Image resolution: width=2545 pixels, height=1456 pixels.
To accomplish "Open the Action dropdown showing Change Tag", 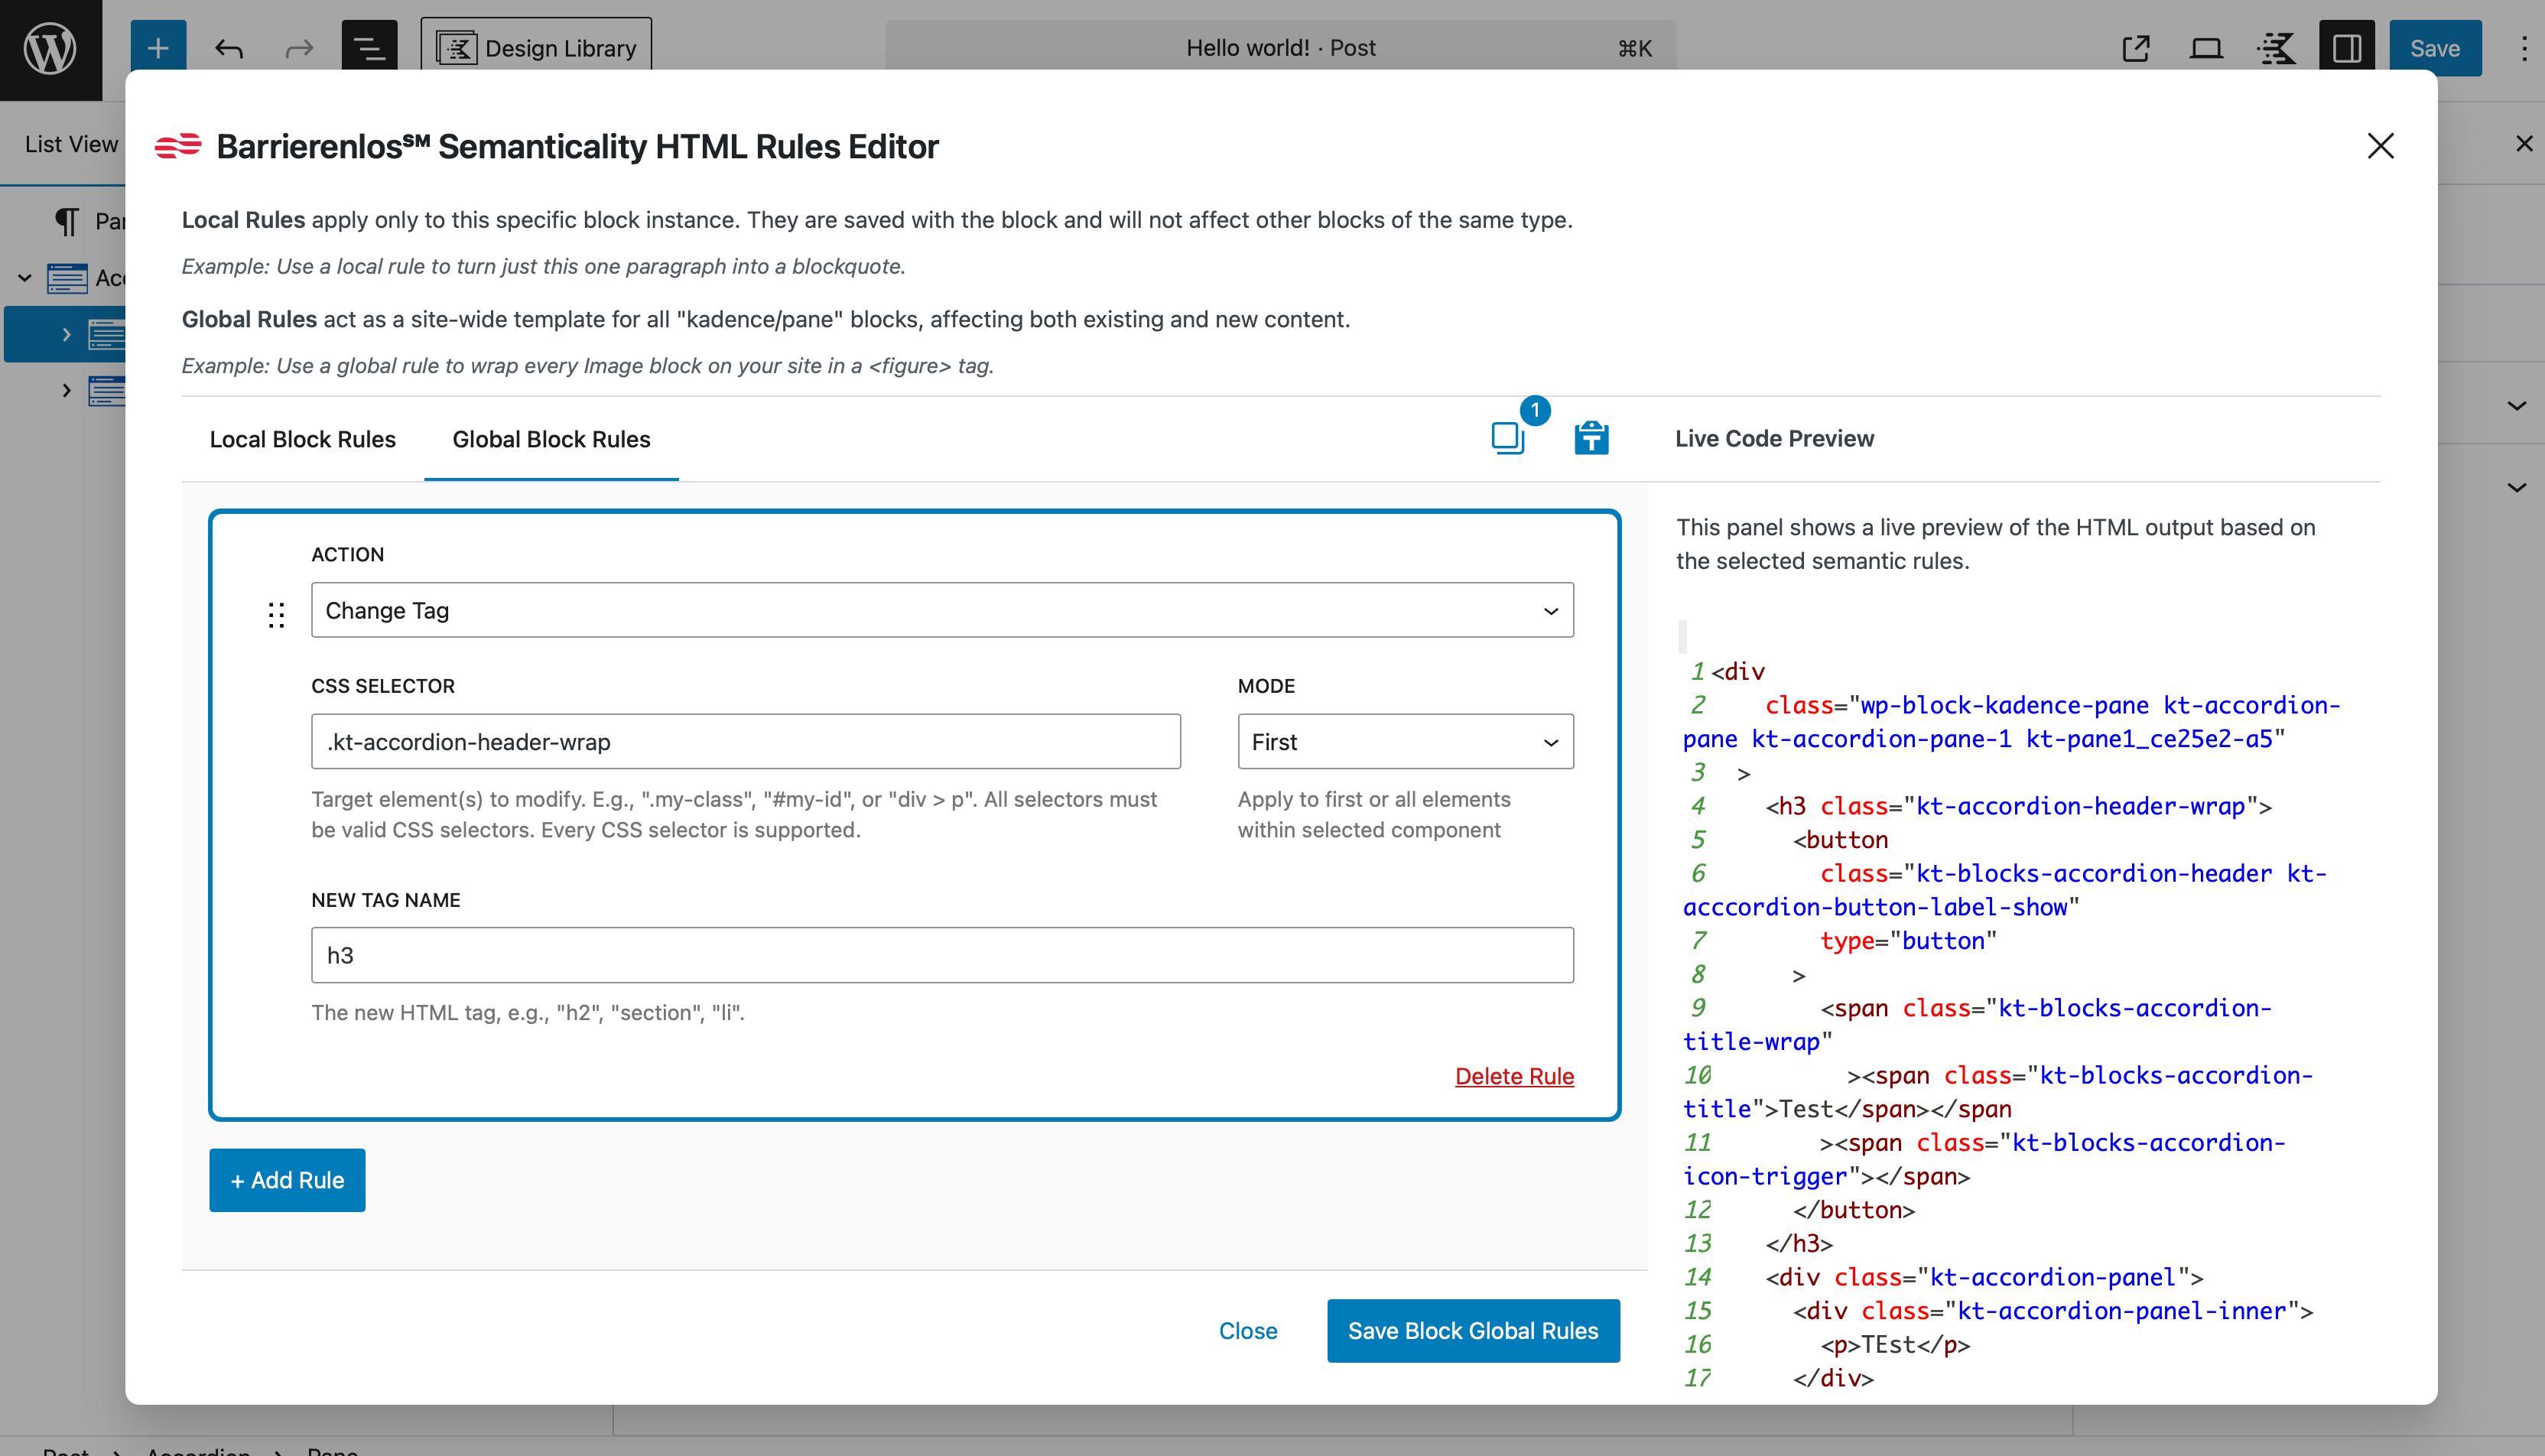I will click(941, 610).
